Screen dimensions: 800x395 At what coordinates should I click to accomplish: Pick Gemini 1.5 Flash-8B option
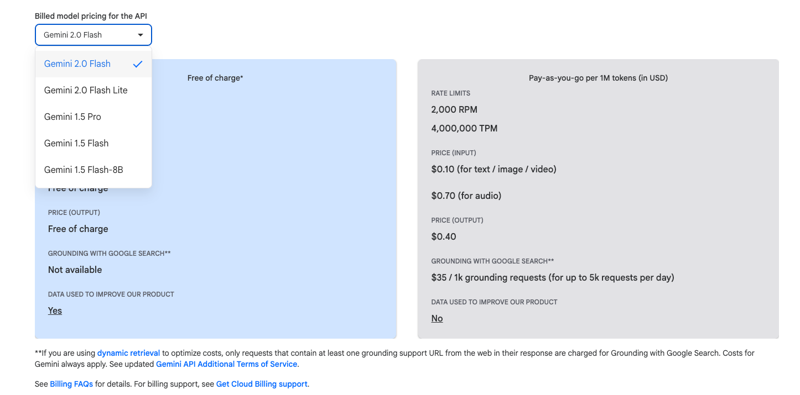pos(84,170)
